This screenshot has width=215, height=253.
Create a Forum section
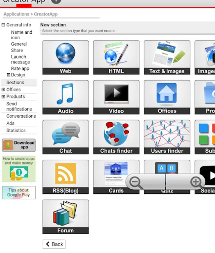tap(65, 217)
